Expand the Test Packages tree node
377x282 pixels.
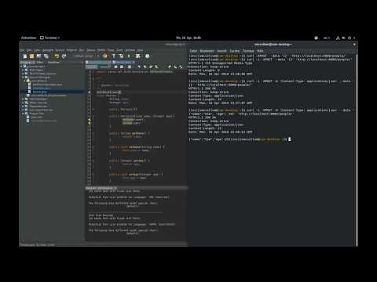click(23, 99)
